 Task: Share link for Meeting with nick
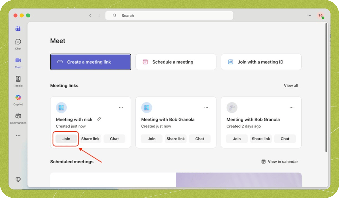click(90, 139)
